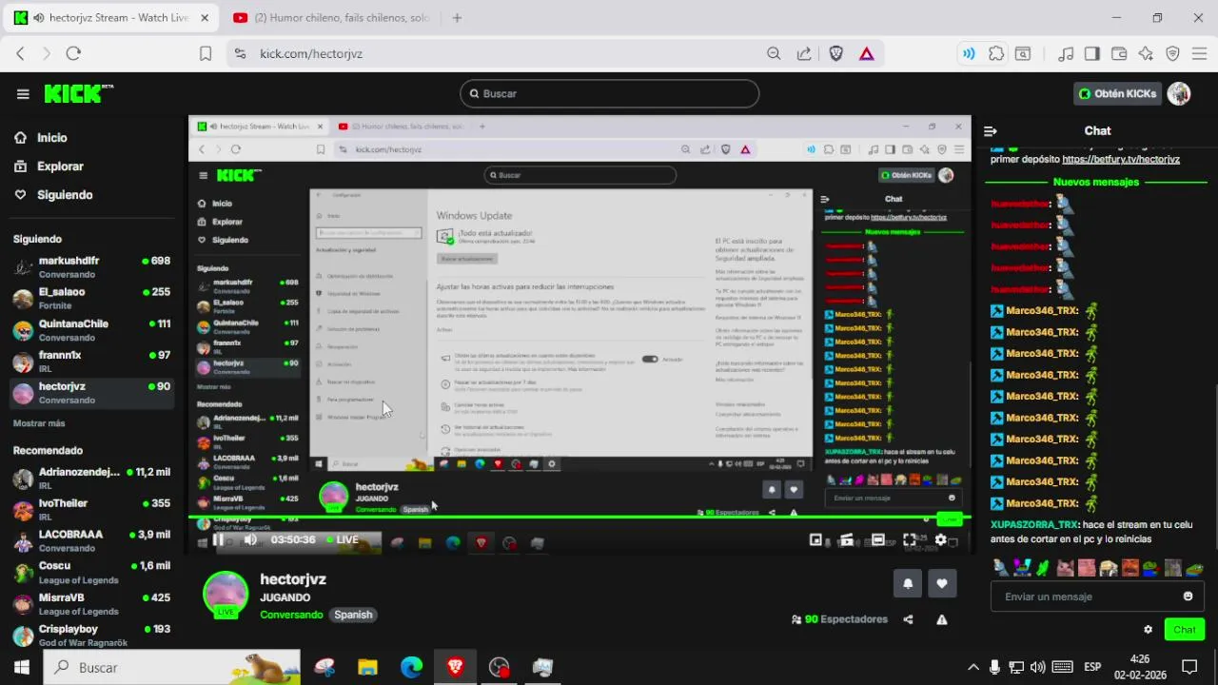Image resolution: width=1218 pixels, height=685 pixels.
Task: Click the KICK logo
Action: coord(78,93)
